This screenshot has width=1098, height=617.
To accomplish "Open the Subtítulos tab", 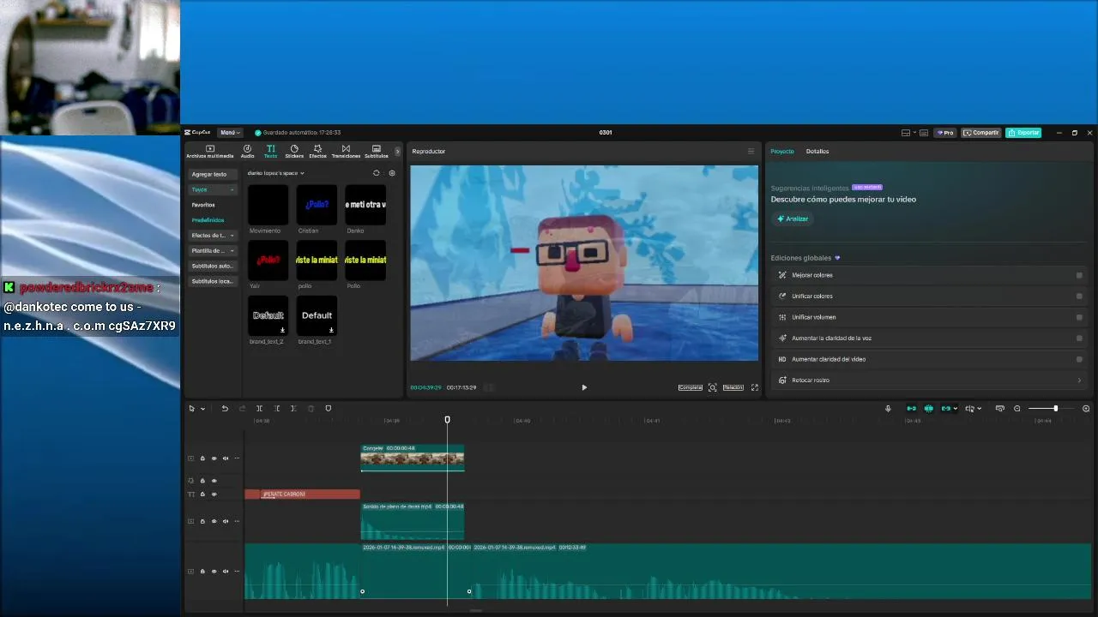I will pyautogui.click(x=376, y=152).
